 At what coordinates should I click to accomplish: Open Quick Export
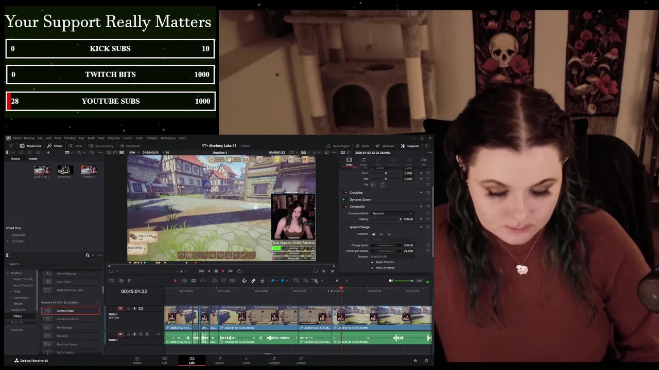pyautogui.click(x=338, y=146)
